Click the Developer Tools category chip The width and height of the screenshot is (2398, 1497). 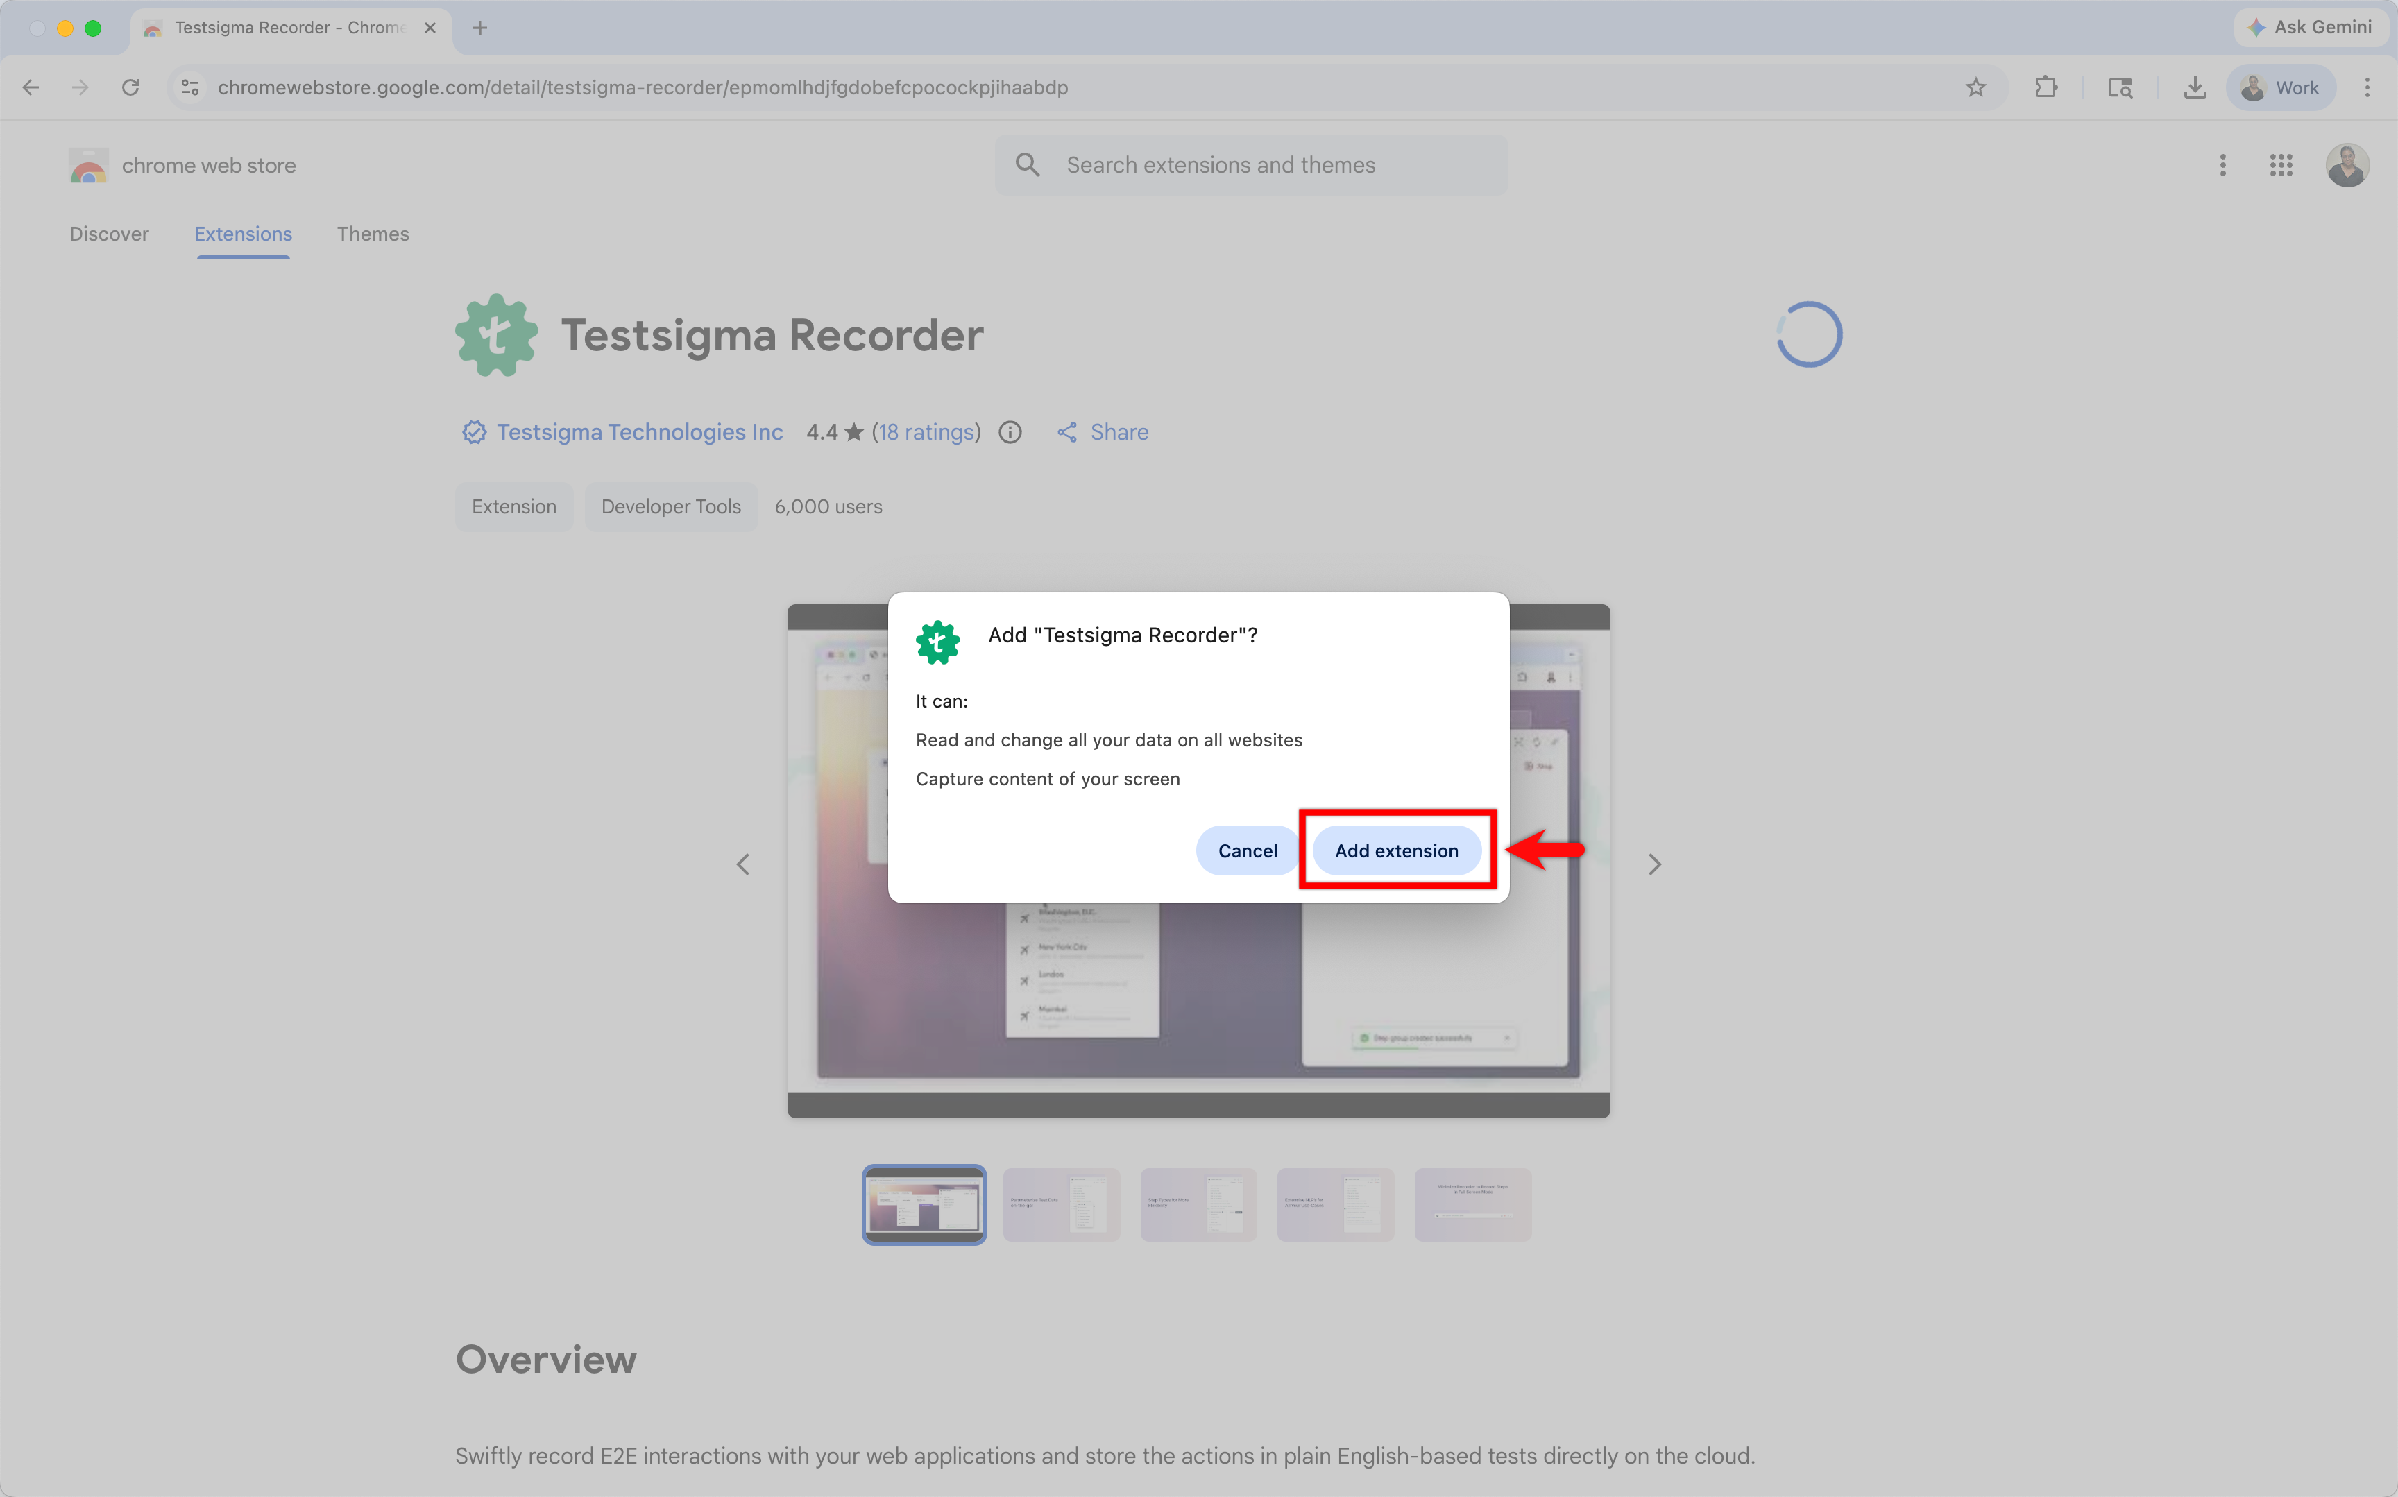[670, 506]
